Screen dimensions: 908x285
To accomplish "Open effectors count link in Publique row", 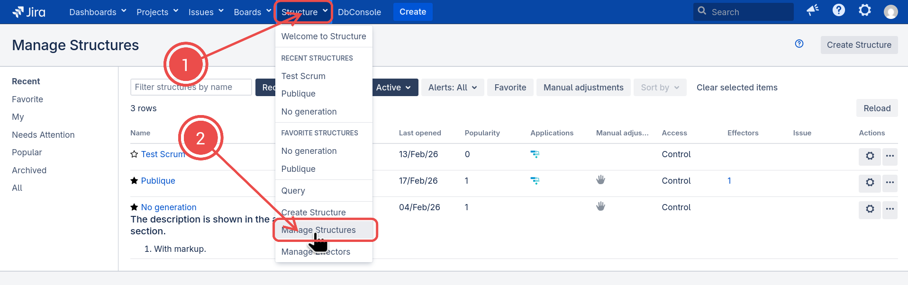I will [x=729, y=181].
